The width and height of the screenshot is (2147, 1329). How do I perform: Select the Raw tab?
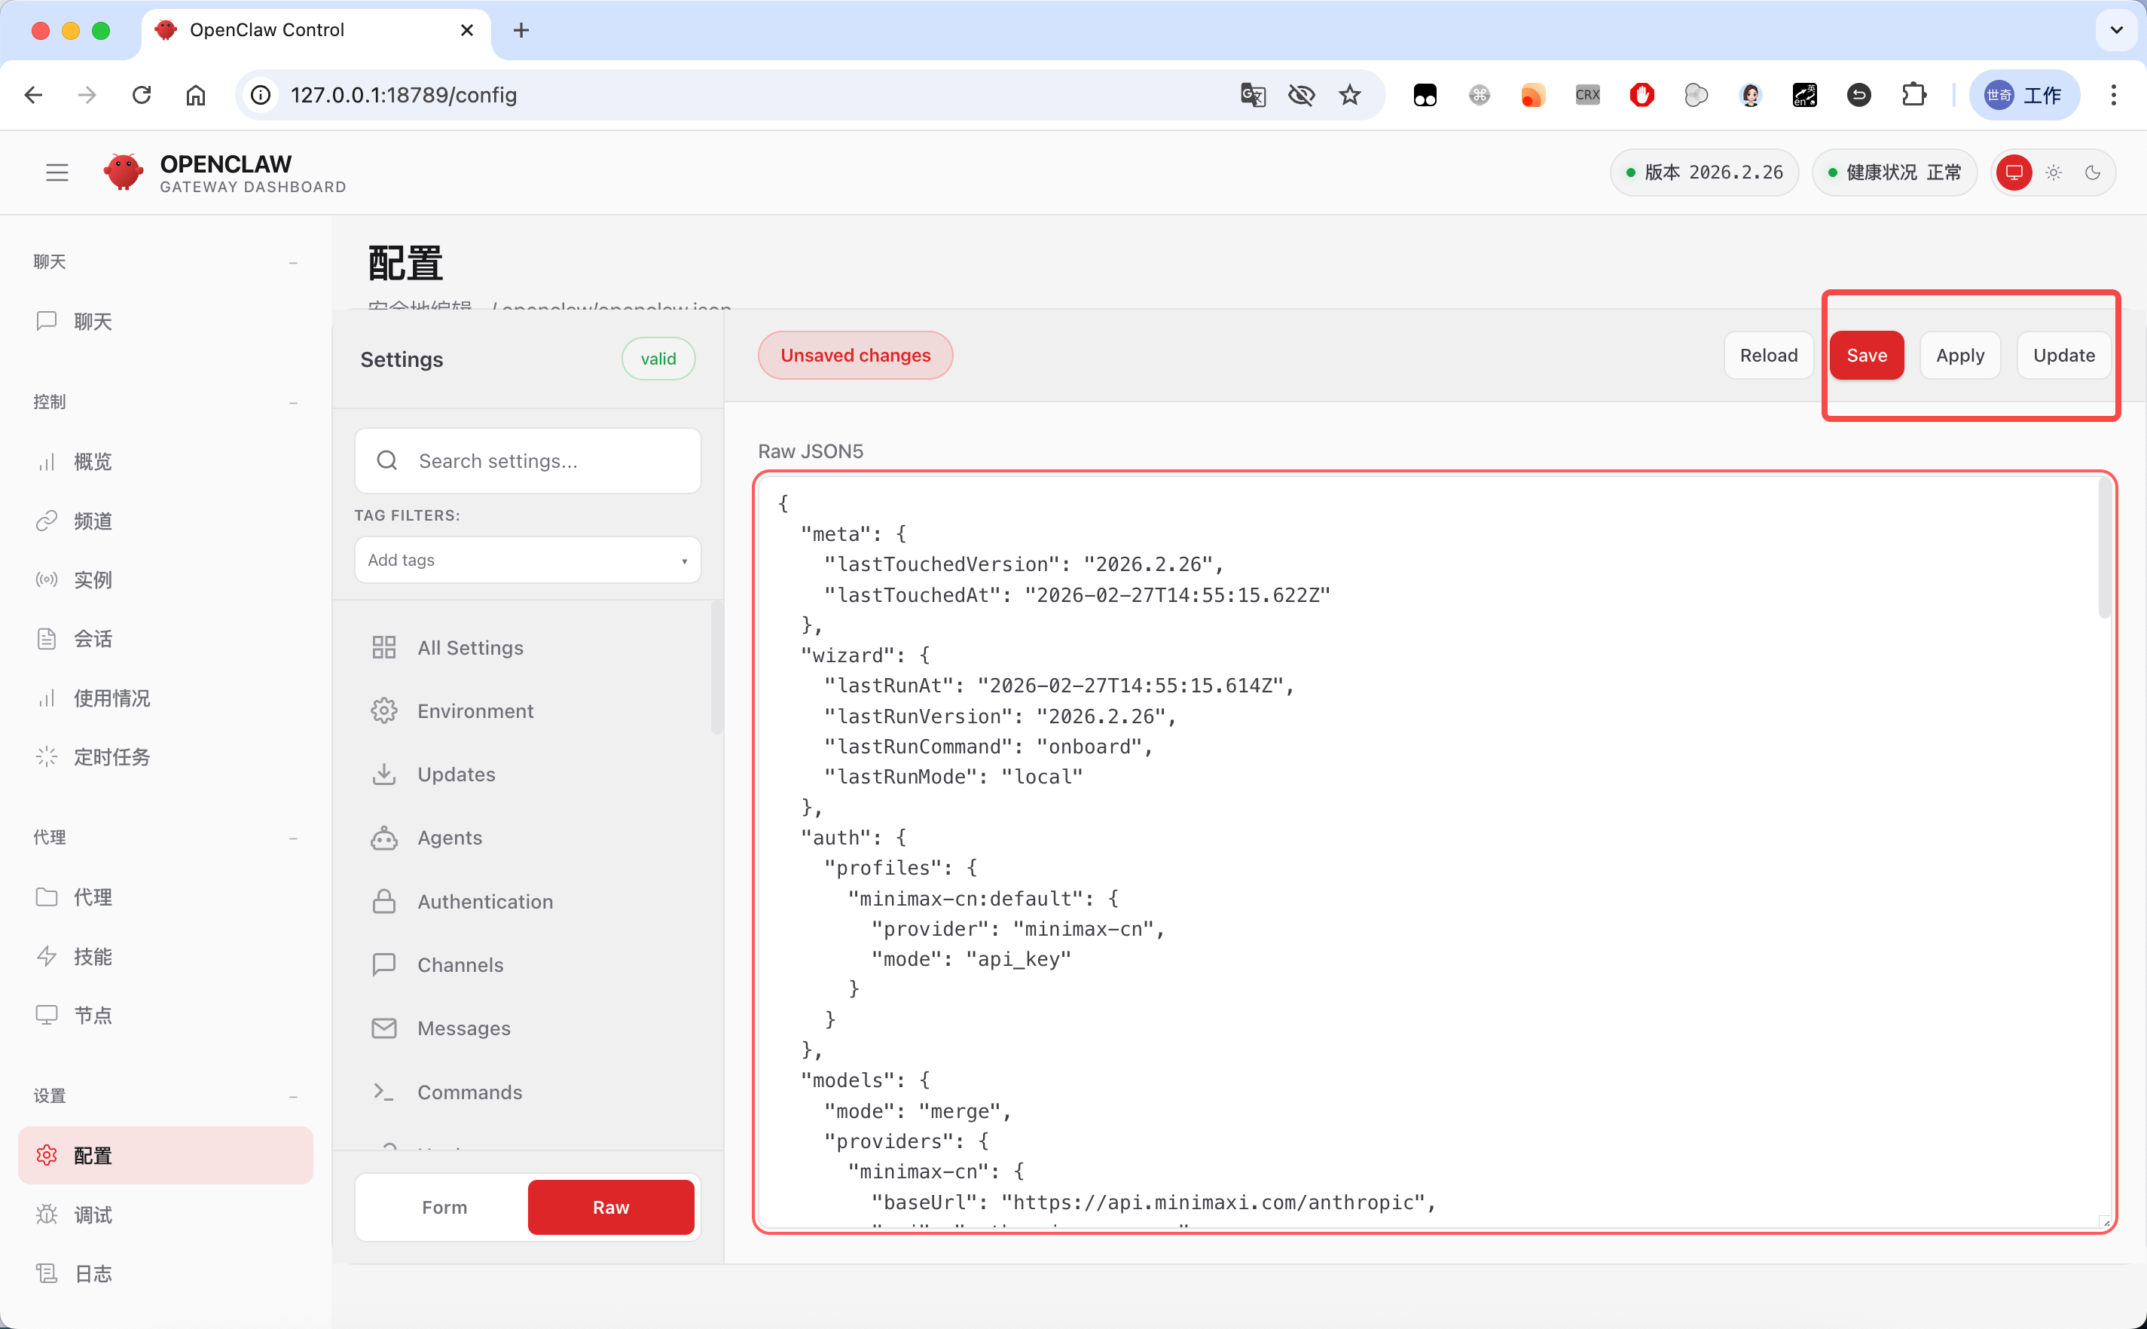(x=611, y=1207)
